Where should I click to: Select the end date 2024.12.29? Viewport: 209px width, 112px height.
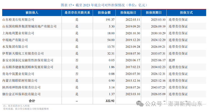(x=158, y=40)
